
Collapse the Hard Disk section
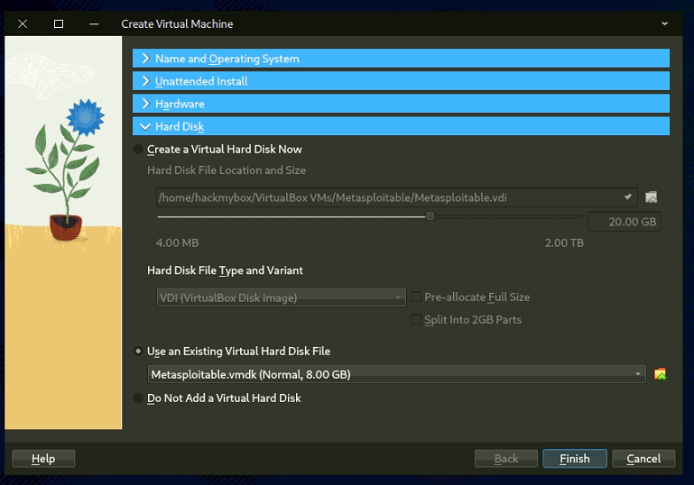[x=401, y=127]
